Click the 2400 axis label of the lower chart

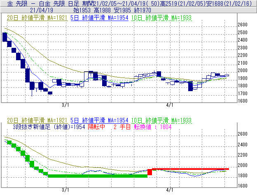(x=243, y=144)
